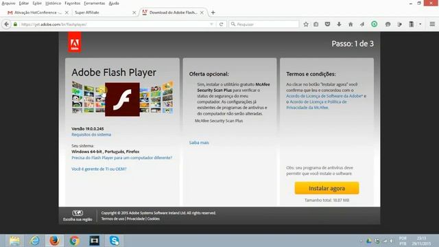Open the Editar menu

tap(24, 3)
